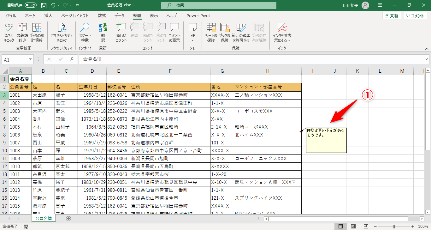Add a 新しいコメント new comment

tap(121, 33)
